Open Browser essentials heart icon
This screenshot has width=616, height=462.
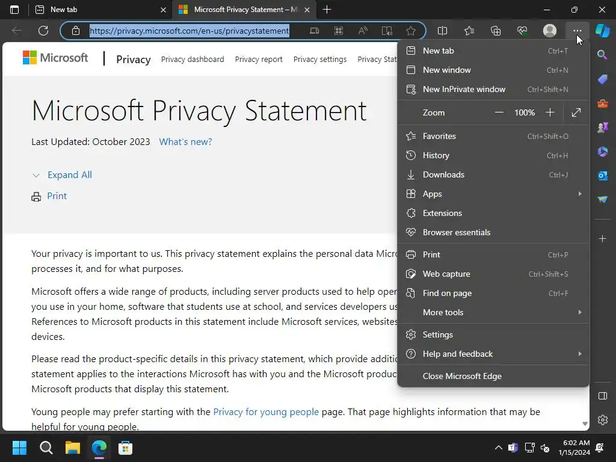[x=522, y=31]
